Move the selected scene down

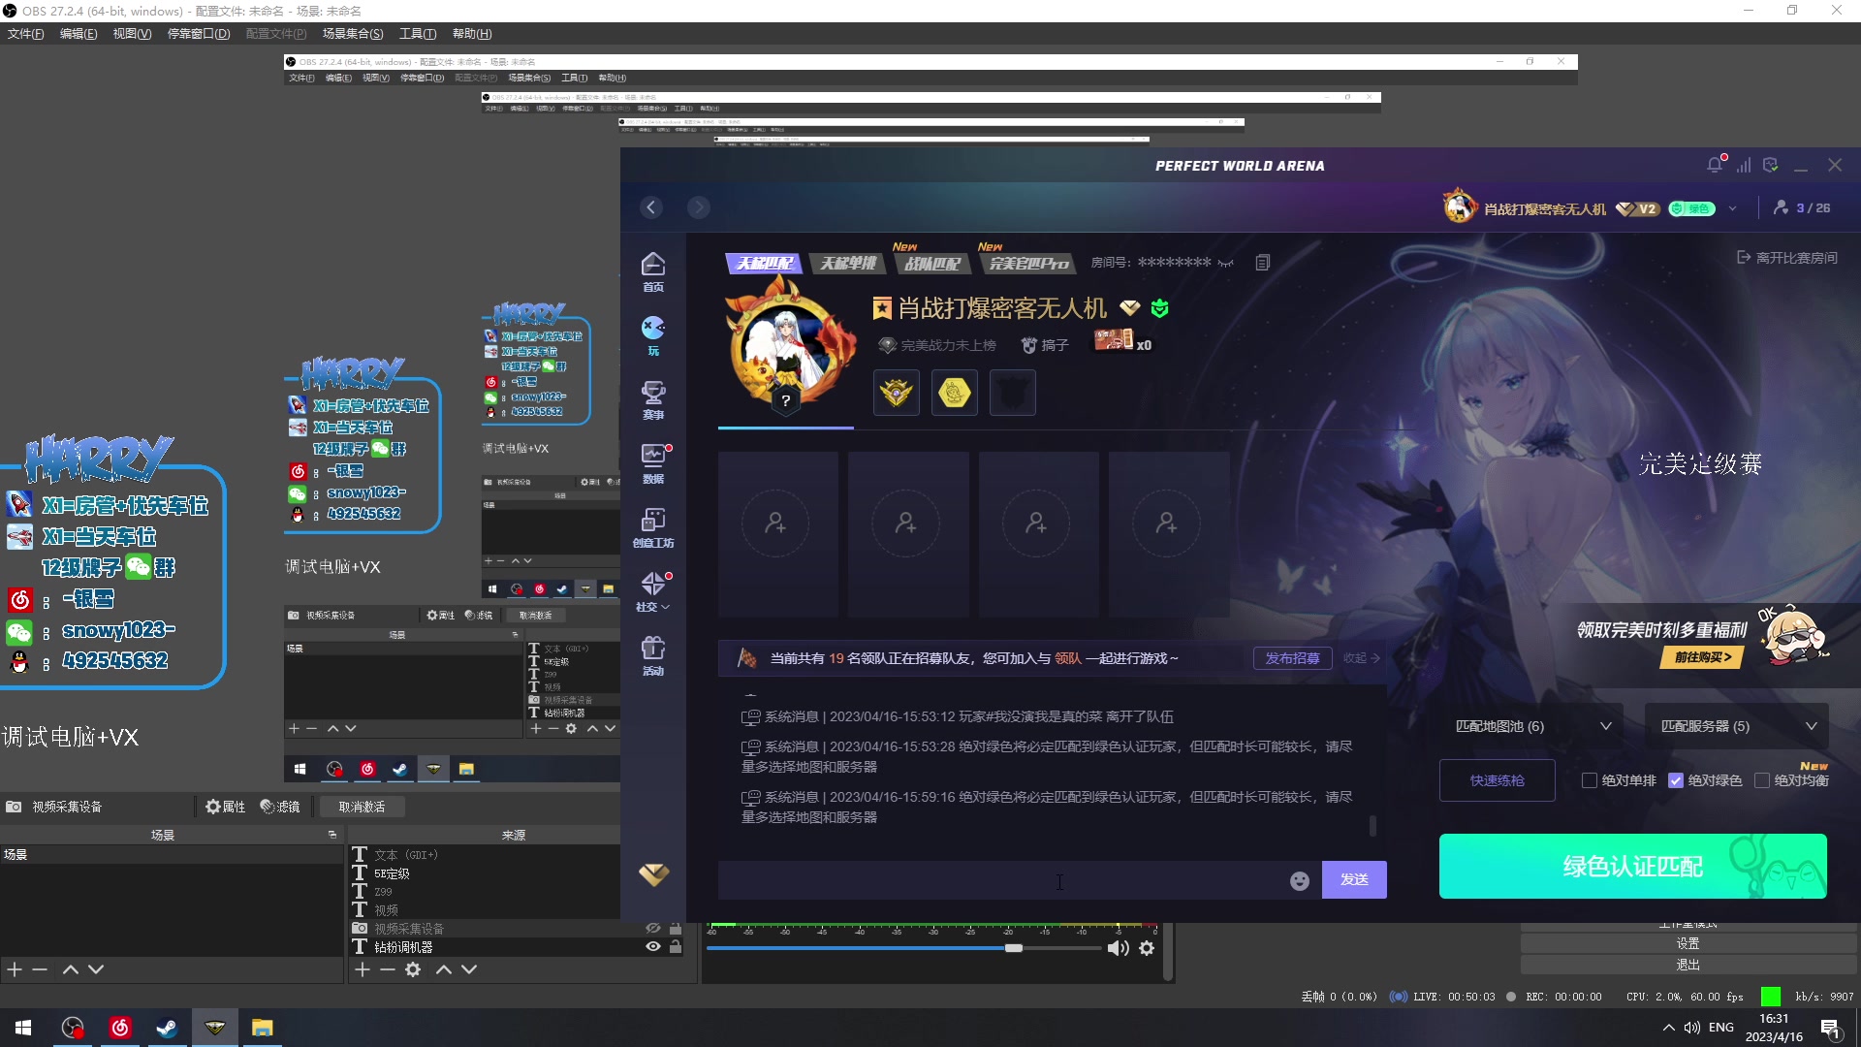point(96,969)
